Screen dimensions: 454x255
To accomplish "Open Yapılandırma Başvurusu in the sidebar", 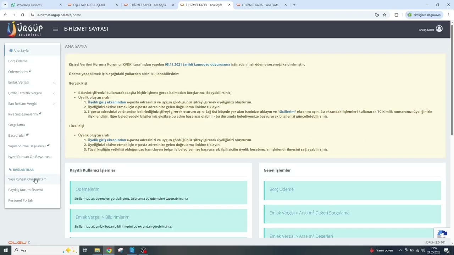I will point(32,146).
